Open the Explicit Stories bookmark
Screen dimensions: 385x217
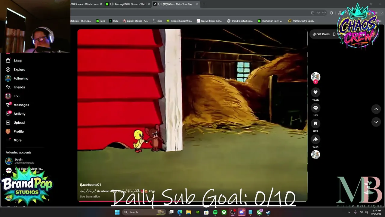coord(135,21)
